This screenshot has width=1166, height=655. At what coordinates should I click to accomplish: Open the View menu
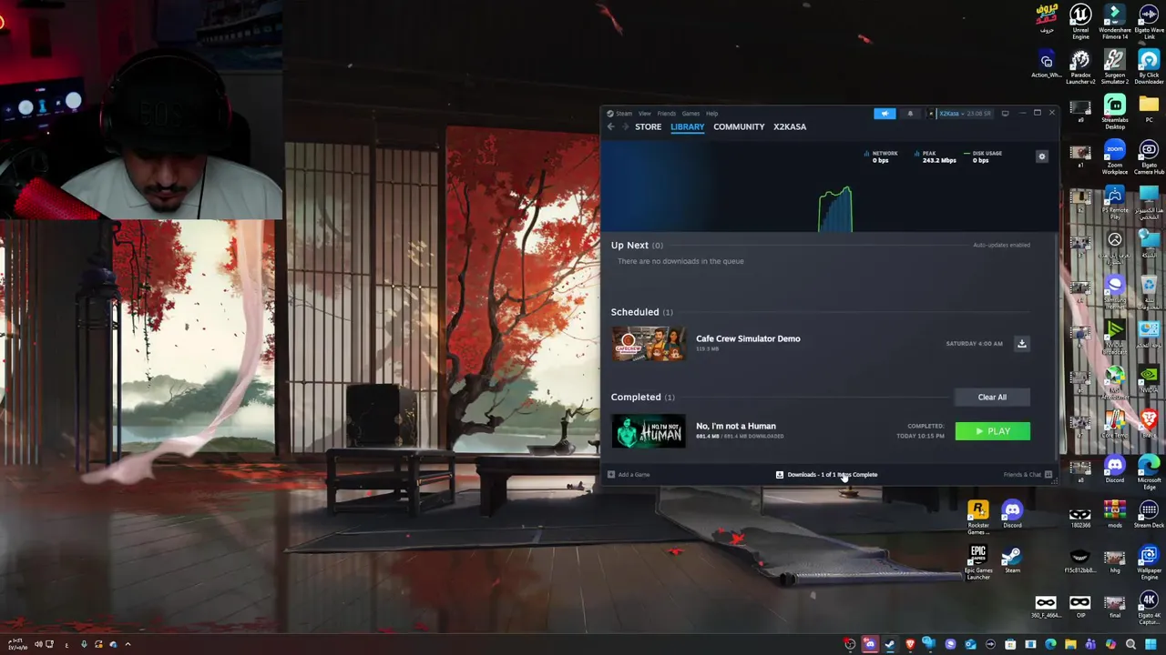coord(644,114)
